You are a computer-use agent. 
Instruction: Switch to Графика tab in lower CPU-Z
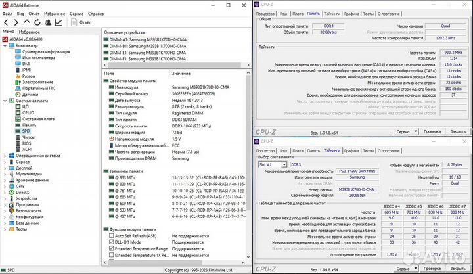point(351,151)
